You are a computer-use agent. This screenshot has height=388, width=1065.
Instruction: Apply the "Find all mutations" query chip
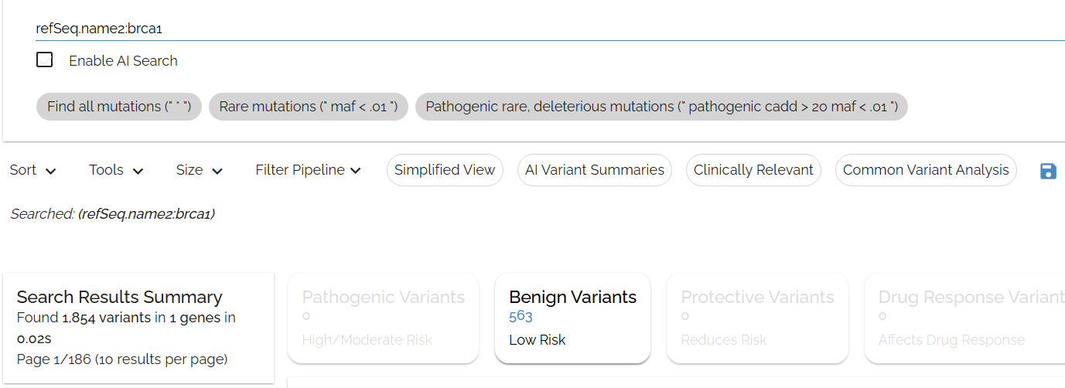click(x=118, y=107)
